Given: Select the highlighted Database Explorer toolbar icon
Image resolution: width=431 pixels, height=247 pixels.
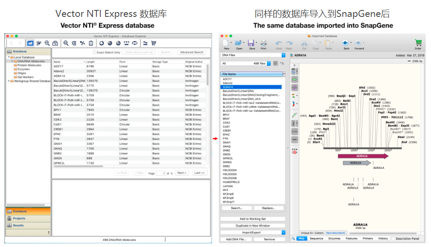Looking at the screenshot, I should click(x=30, y=43).
